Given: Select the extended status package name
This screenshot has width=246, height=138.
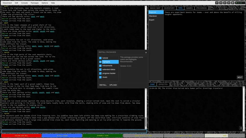Looking at the screenshot, I should coord(110,70).
